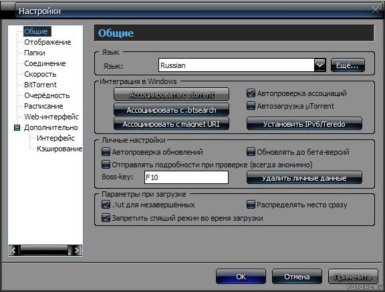Select Отображение in settings tree

click(47, 42)
